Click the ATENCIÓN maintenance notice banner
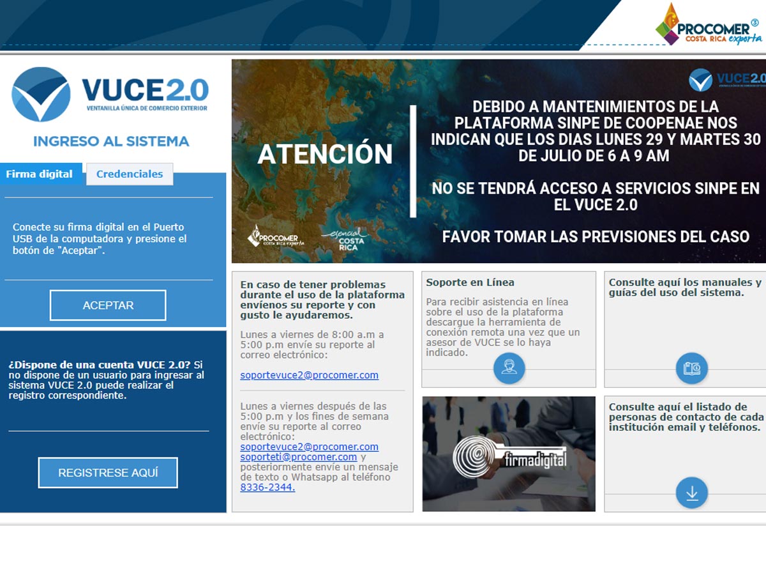This screenshot has width=766, height=575. pos(499,161)
